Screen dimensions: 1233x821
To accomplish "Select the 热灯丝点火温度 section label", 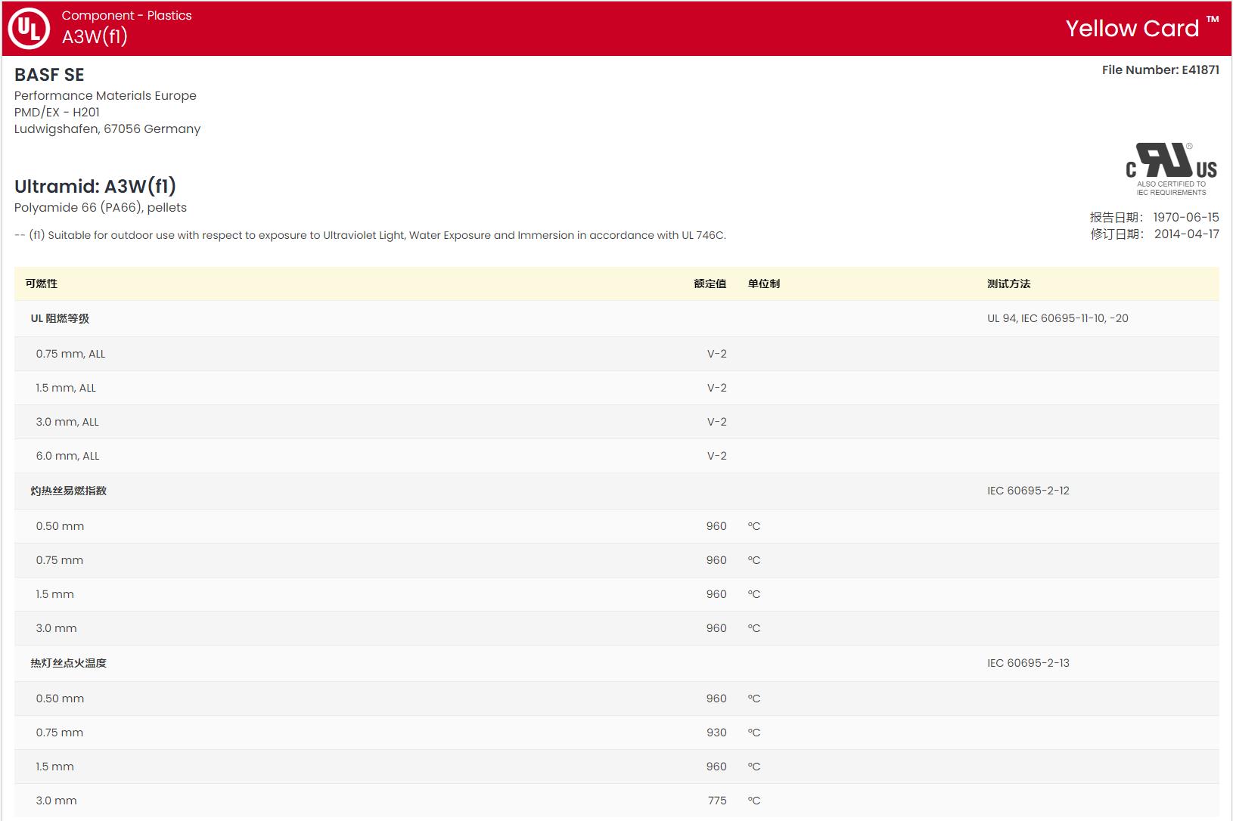I will [x=68, y=663].
